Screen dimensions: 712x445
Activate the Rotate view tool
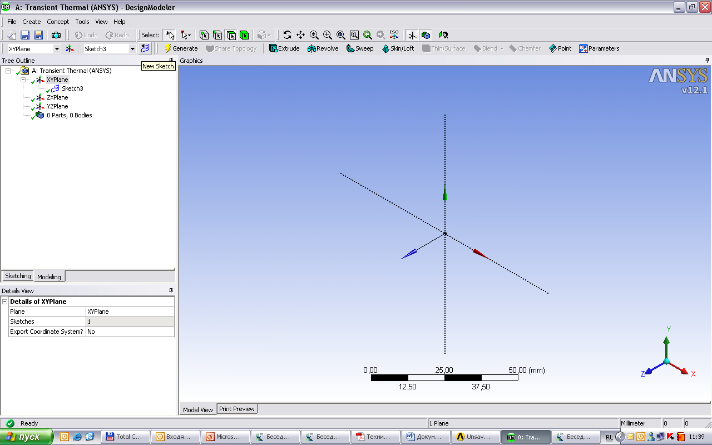pos(287,35)
